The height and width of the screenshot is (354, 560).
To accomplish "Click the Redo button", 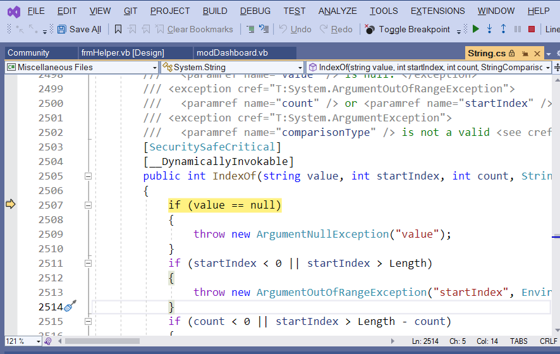I will click(336, 29).
